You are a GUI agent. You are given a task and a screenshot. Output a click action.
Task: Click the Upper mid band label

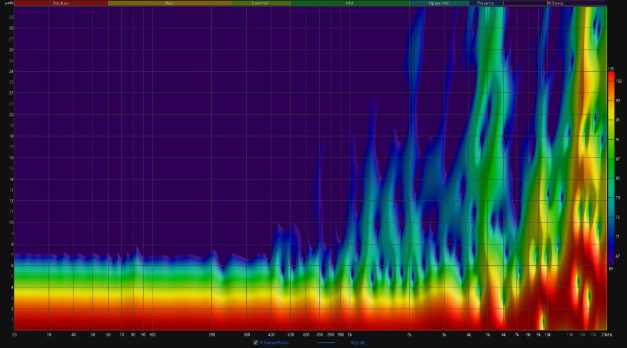(x=438, y=3)
